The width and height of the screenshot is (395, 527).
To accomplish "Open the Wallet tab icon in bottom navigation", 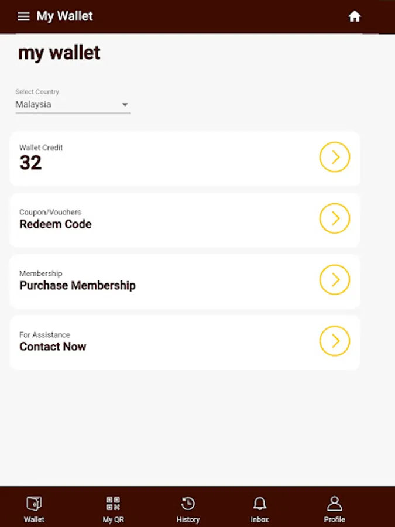I will 34,504.
